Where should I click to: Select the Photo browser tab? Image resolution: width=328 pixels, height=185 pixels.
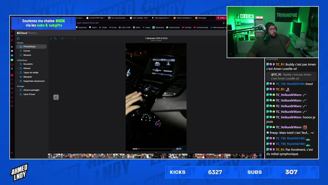[221, 18]
